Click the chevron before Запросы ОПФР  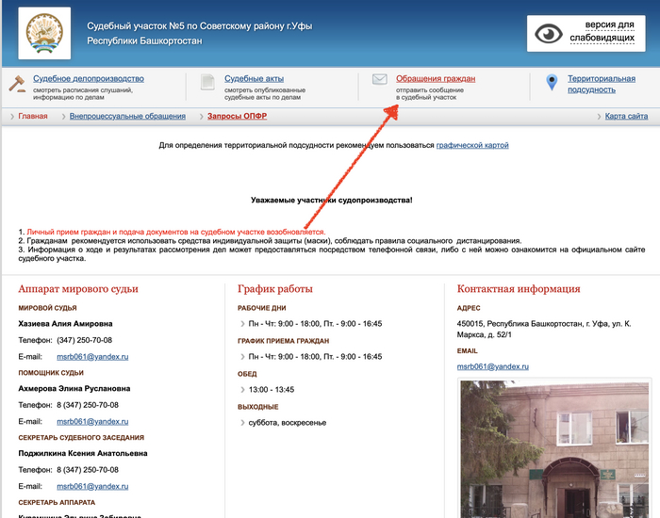pos(202,117)
